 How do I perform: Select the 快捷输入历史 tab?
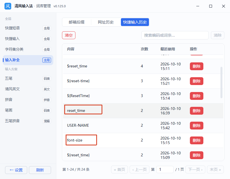(135, 22)
